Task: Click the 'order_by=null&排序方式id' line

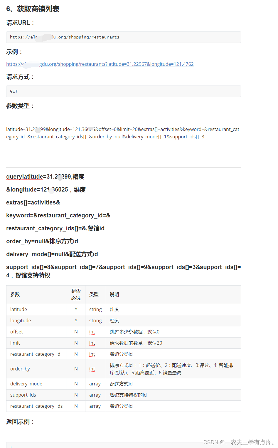Action: [42, 241]
